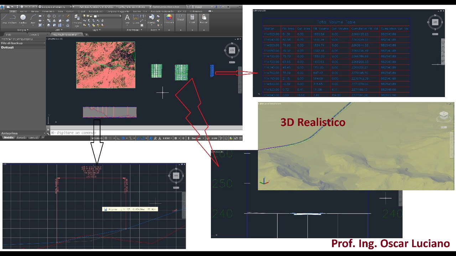Screen dimensions: 456x256
Task: Click the ViewCube in the 3D Realistico view
Action: (444, 116)
